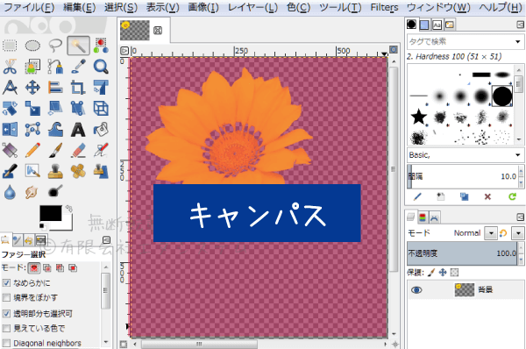This screenshot has height=349, width=526.
Task: Enable the Diagonal neighbors checkbox
Action: 6,343
